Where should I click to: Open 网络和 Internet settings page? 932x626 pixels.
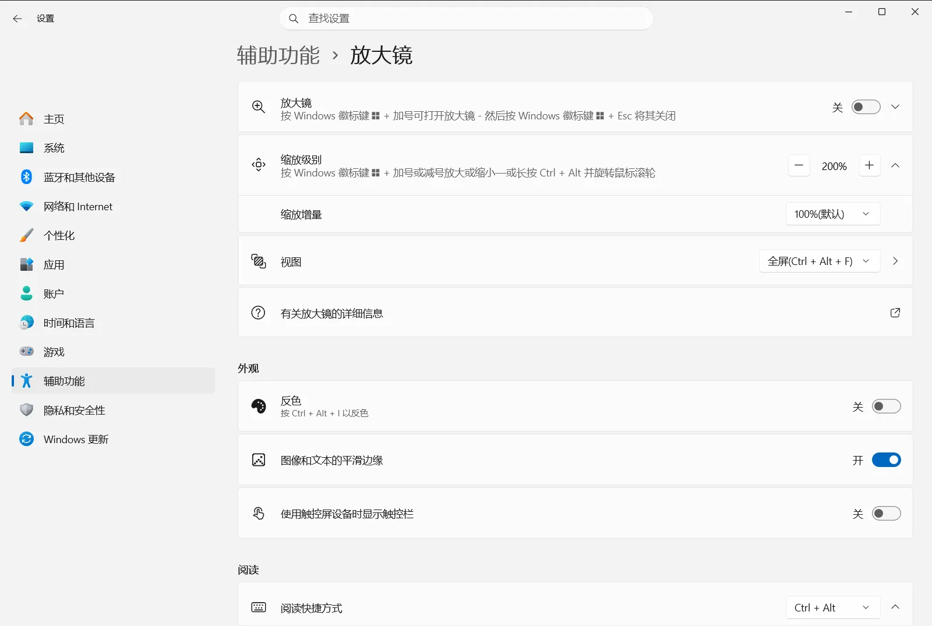point(113,206)
